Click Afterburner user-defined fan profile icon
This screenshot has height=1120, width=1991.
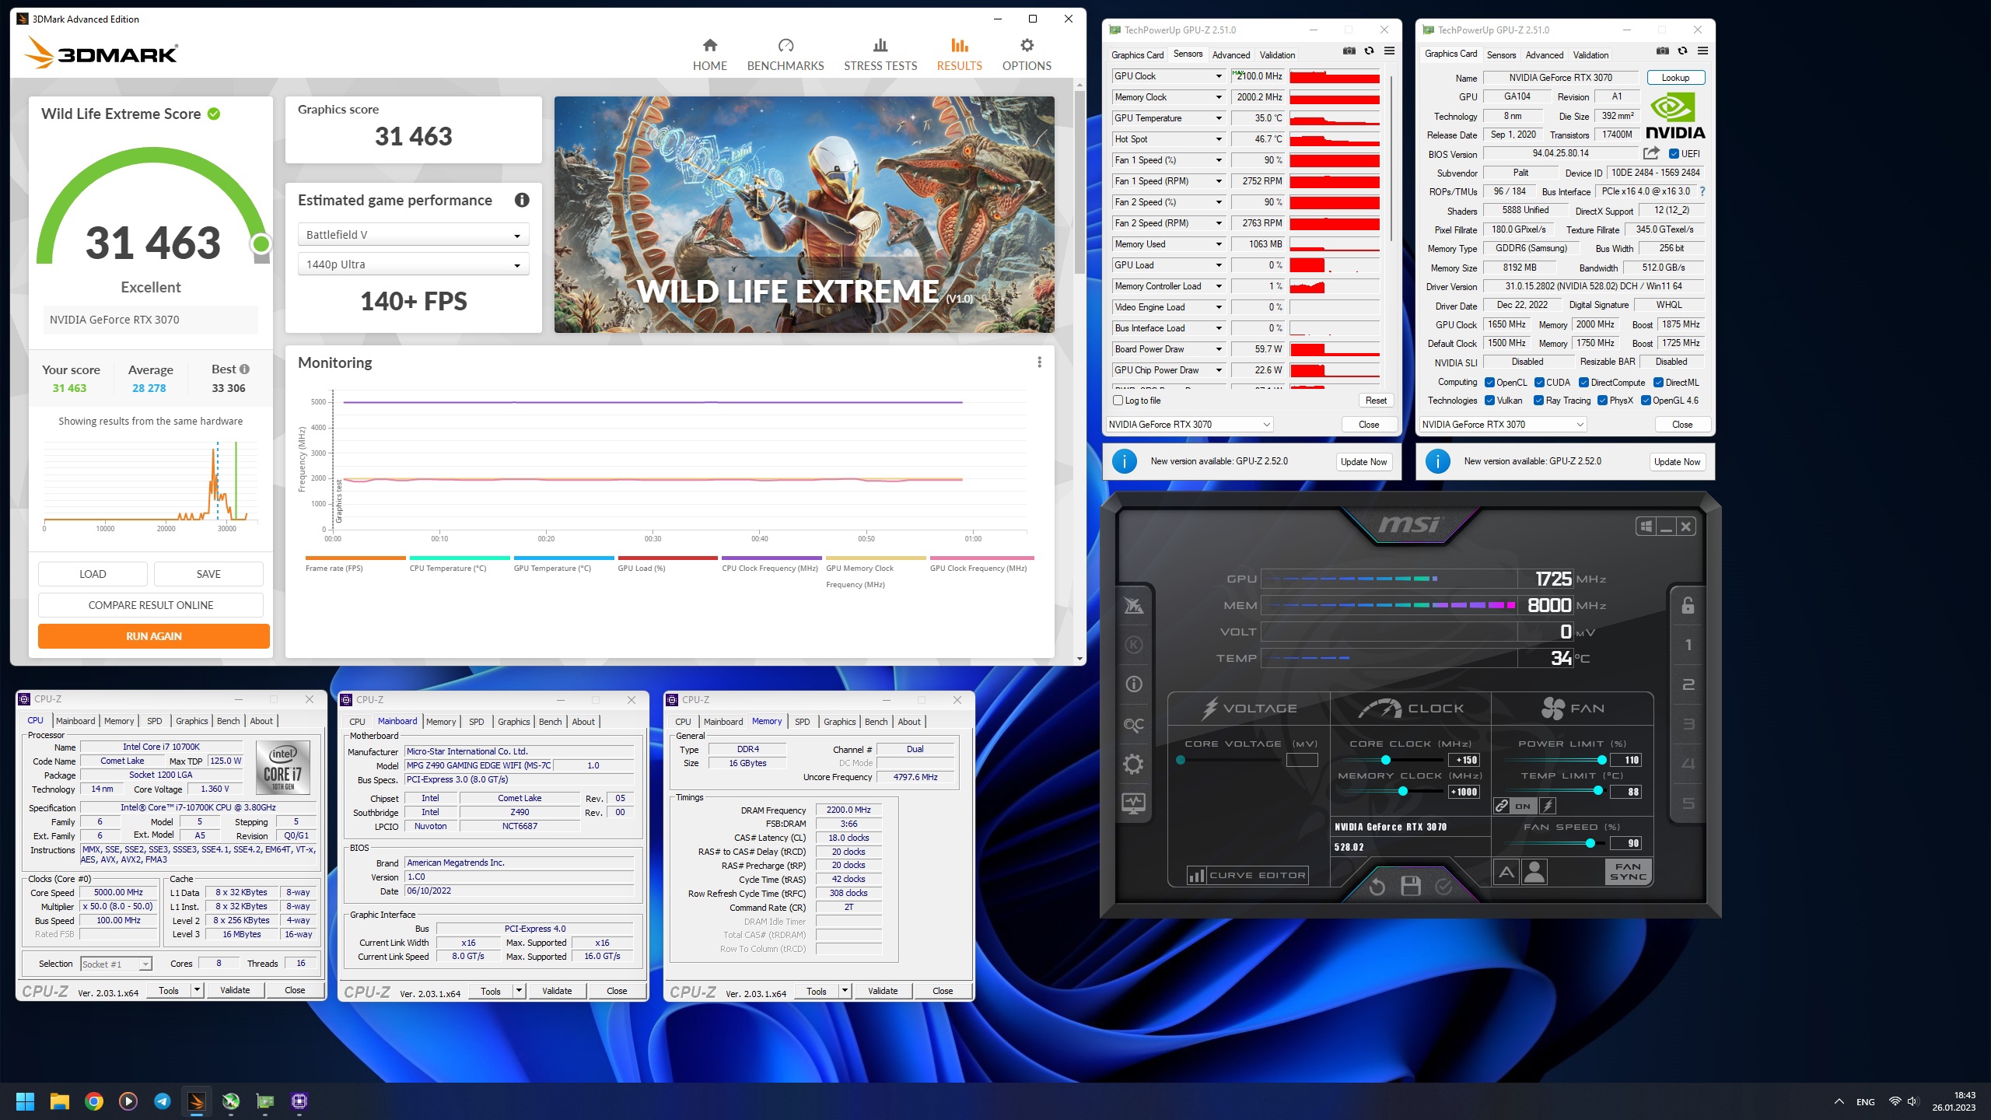click(x=1534, y=872)
